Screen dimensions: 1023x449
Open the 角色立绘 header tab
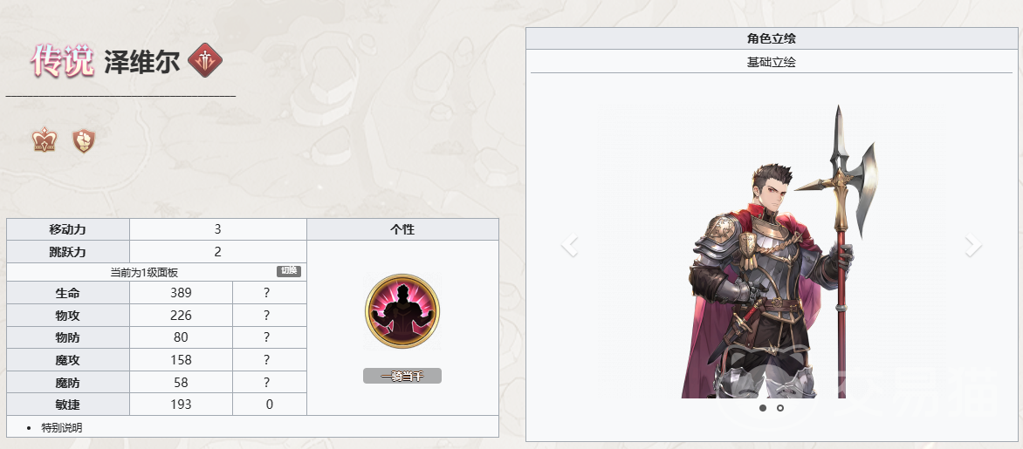pos(771,38)
